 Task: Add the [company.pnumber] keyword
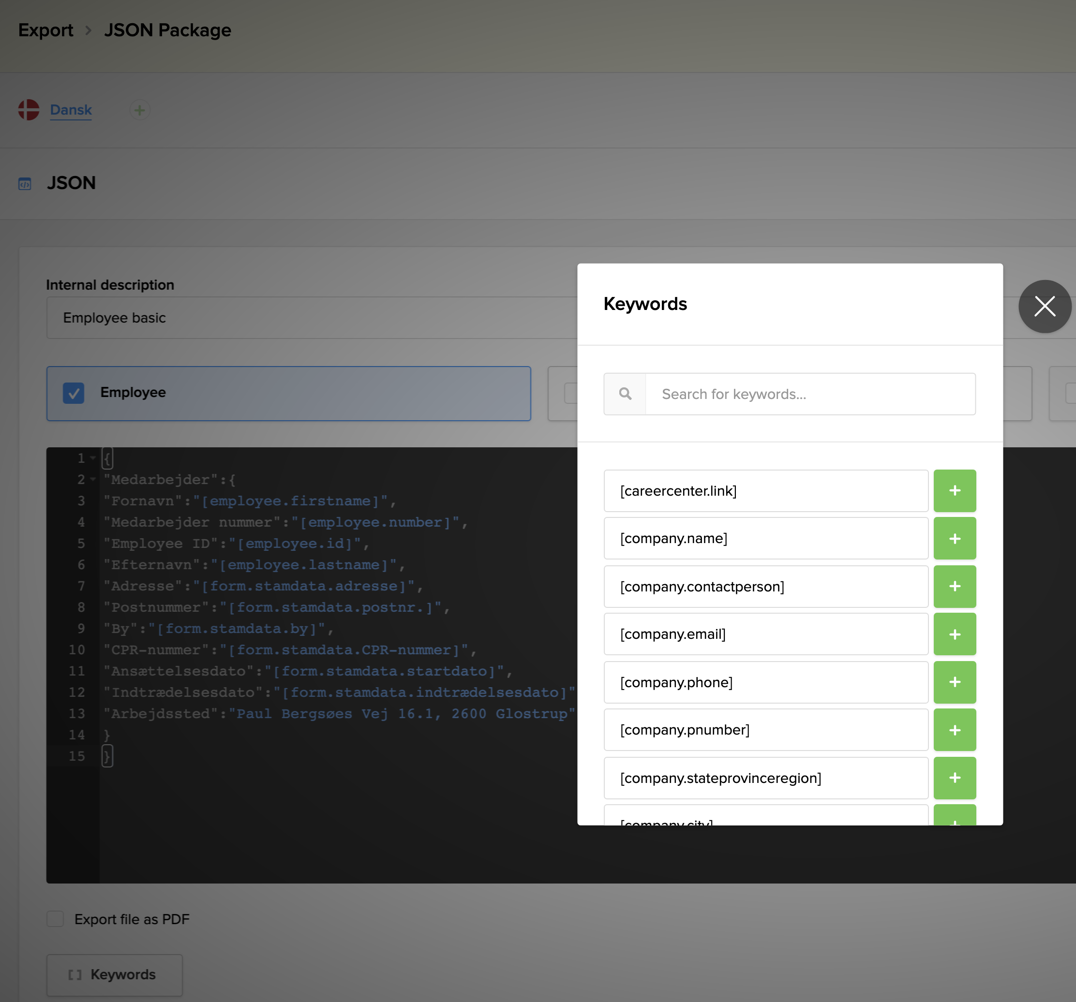tap(955, 730)
